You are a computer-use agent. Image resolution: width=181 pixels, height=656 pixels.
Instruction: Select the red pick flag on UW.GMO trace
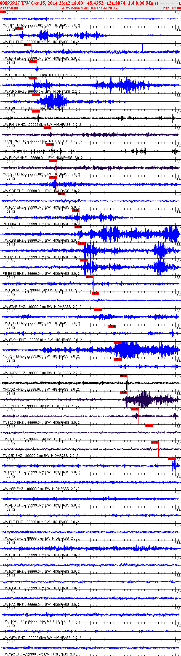(x=36, y=95)
